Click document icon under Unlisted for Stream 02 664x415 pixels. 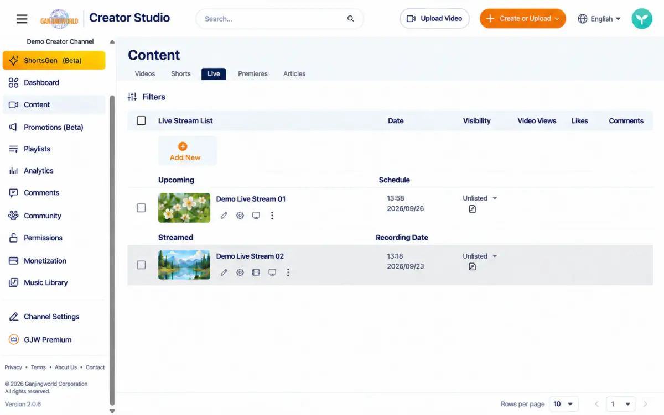[x=472, y=267]
